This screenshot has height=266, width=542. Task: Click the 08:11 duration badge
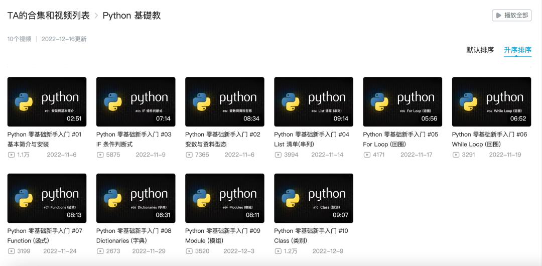(x=252, y=215)
